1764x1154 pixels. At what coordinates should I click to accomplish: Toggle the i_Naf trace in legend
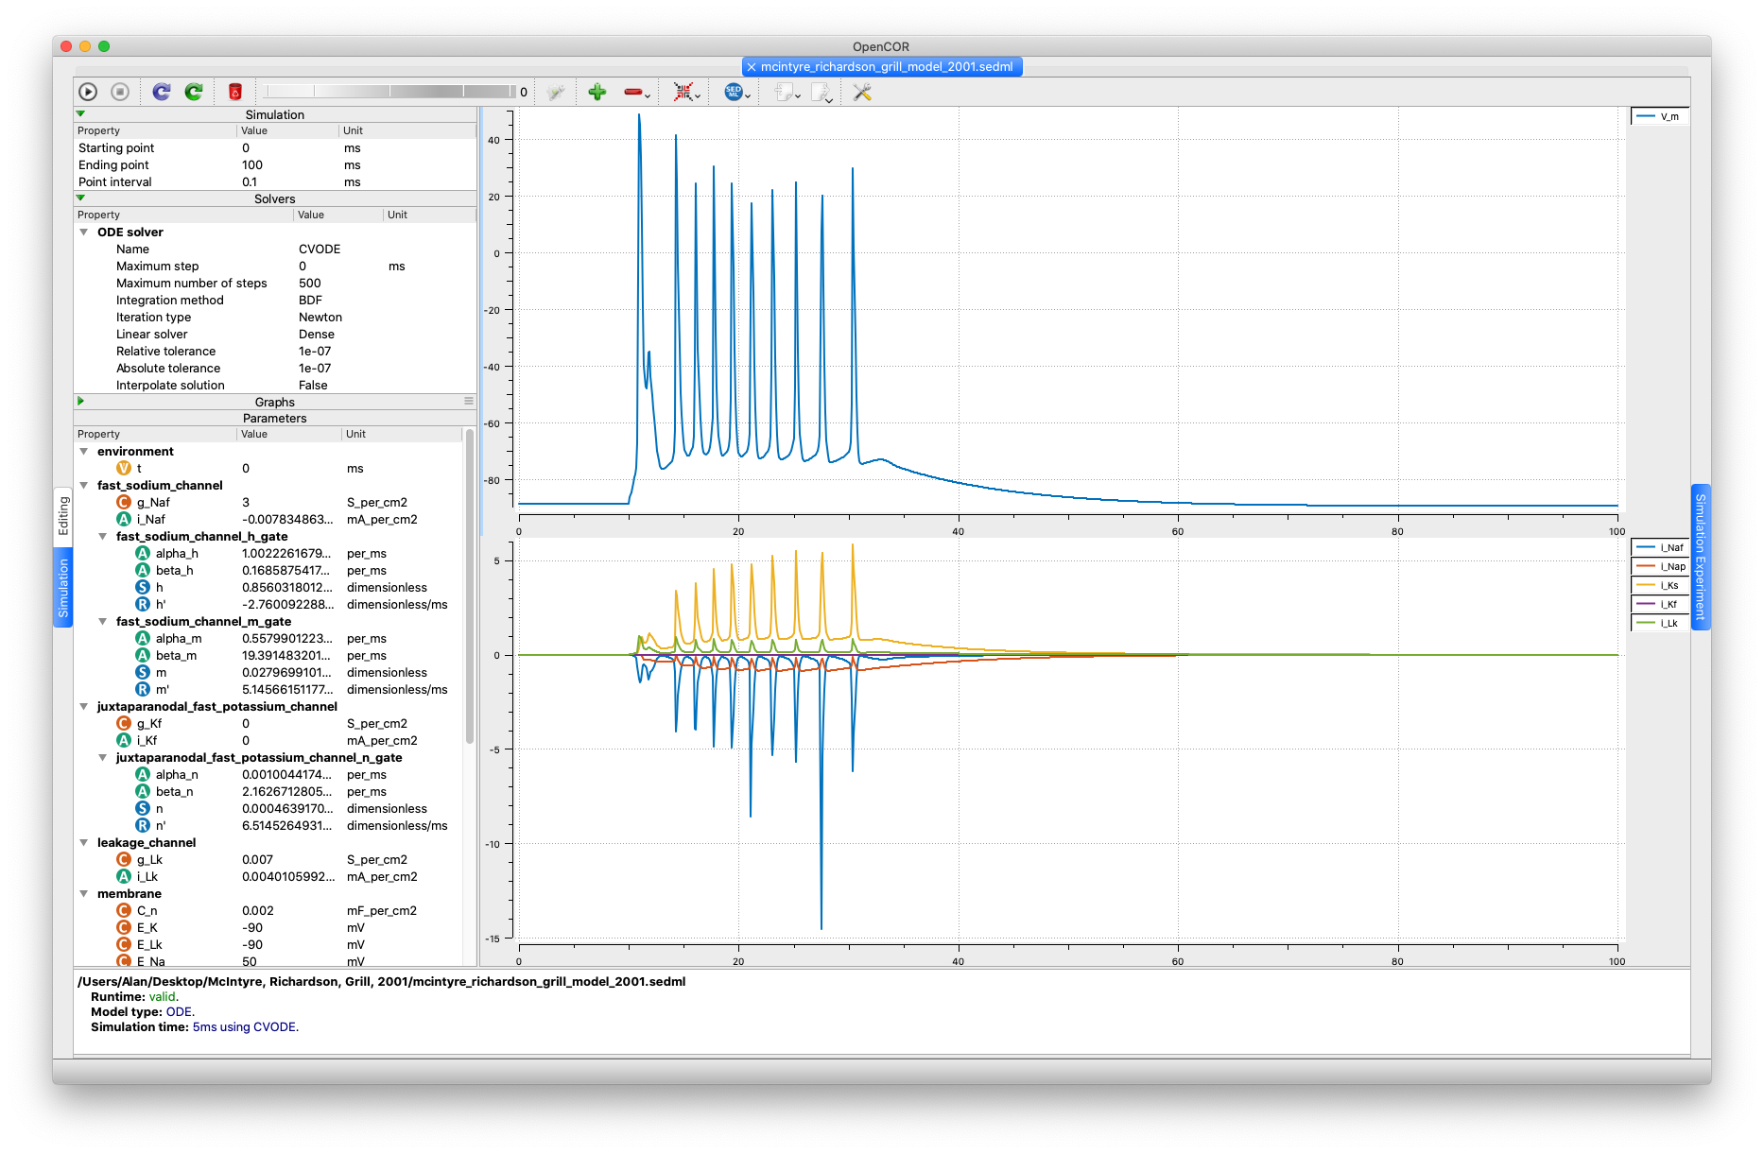tap(1661, 547)
